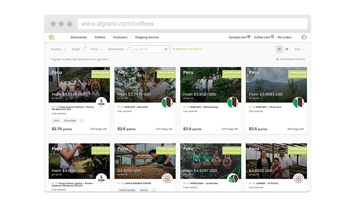Open the $4.6297 USD coffee photo
The height and width of the screenshot is (208, 355).
coord(210,161)
